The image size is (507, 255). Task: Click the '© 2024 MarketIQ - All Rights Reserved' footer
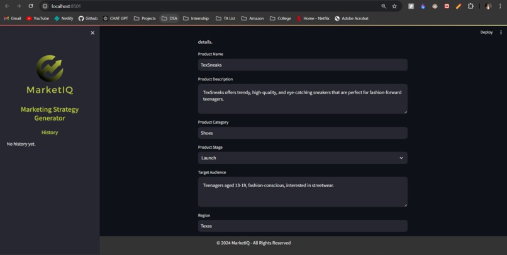click(253, 242)
